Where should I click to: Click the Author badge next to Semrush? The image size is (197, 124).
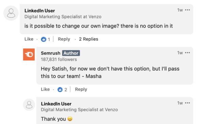[71, 53]
